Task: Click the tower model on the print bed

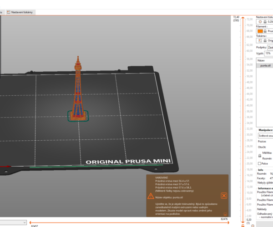Action: click(x=78, y=89)
